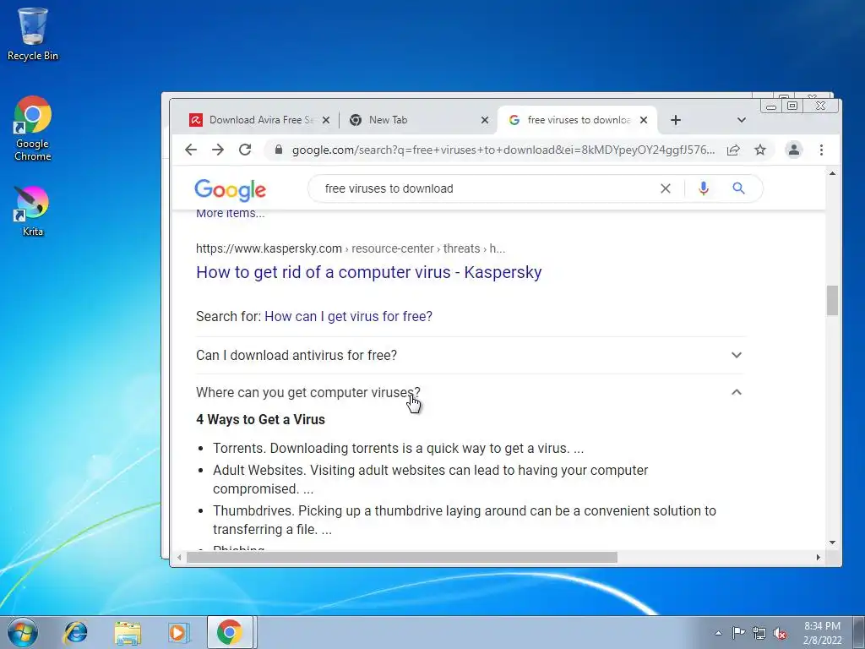Click the More items link
Screen dimensions: 865x649
(230, 214)
